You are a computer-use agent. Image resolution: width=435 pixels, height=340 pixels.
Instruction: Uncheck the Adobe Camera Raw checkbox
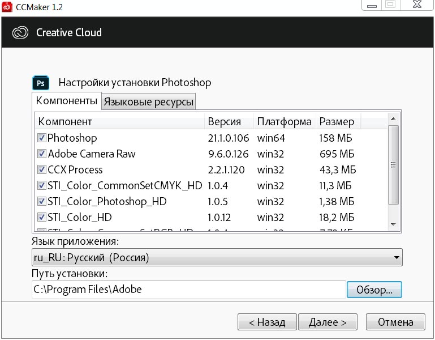(x=42, y=154)
